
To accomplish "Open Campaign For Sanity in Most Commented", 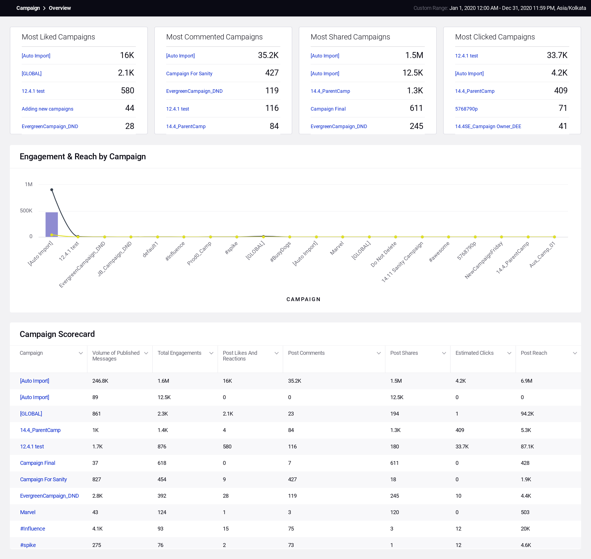I will coord(189,74).
